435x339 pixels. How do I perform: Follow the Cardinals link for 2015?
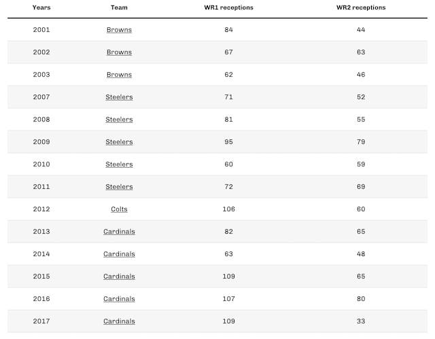pyautogui.click(x=119, y=276)
